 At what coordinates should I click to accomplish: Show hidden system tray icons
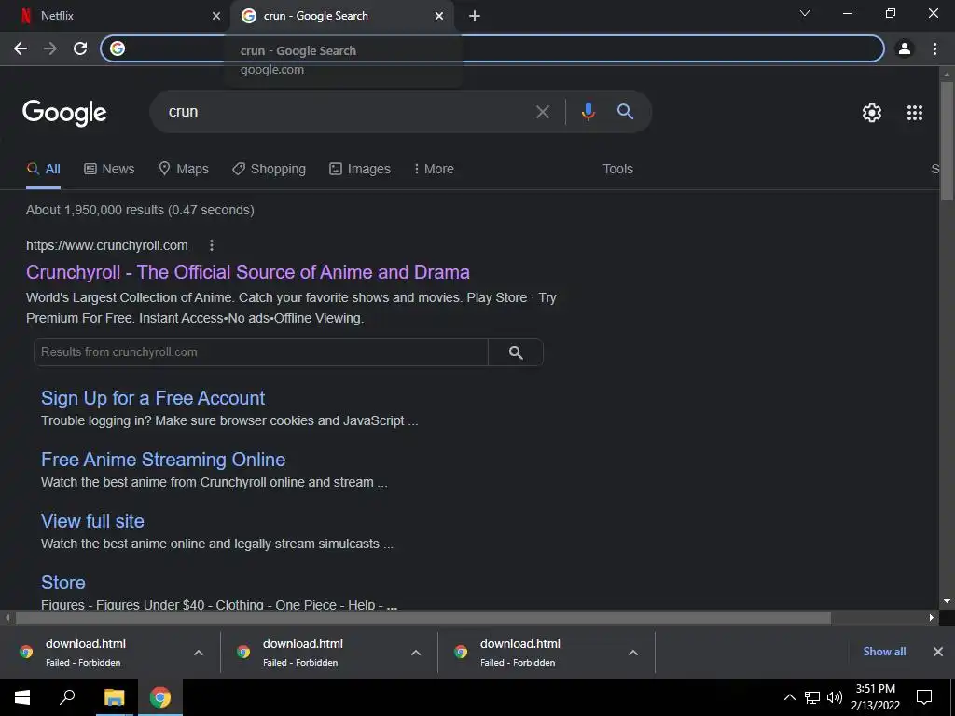(789, 697)
